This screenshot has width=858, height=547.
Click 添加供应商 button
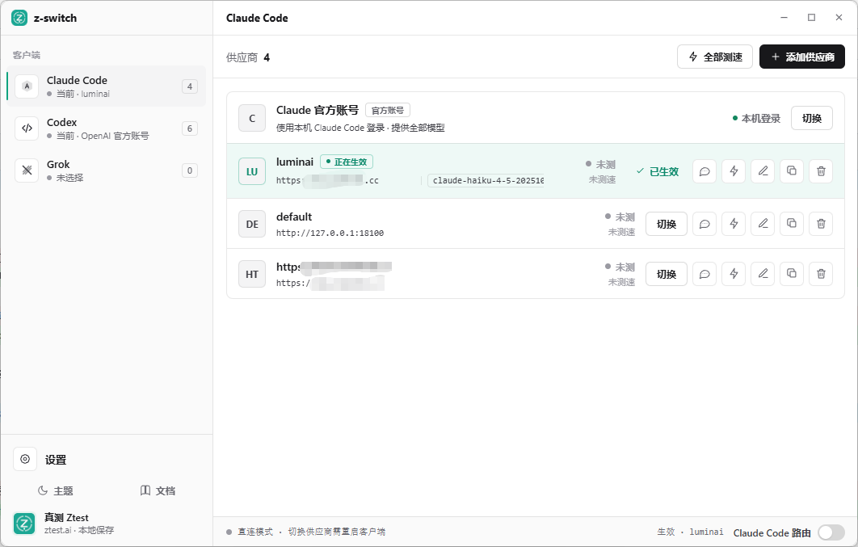(x=801, y=57)
